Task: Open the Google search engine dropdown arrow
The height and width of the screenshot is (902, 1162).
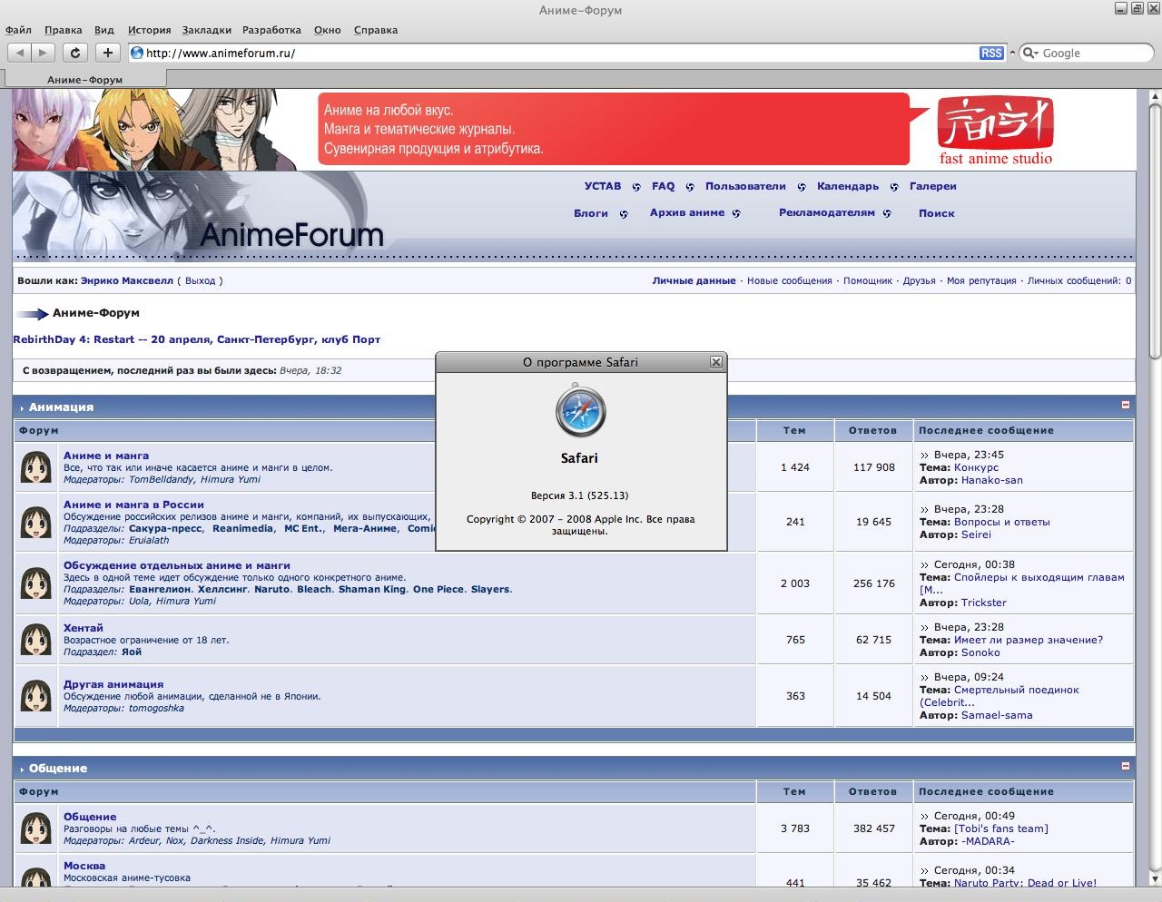Action: pyautogui.click(x=1037, y=54)
